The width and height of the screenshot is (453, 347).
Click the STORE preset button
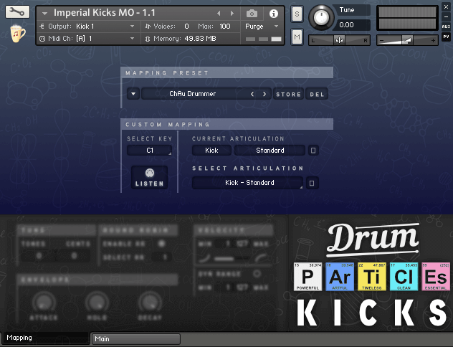tap(288, 94)
